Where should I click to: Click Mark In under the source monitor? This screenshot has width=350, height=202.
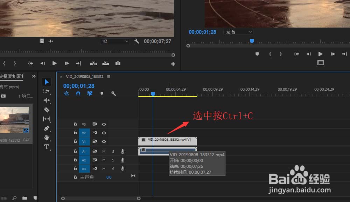pos(4,63)
